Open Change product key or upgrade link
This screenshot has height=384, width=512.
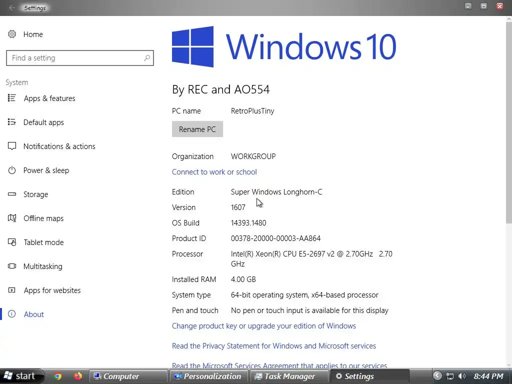(264, 326)
